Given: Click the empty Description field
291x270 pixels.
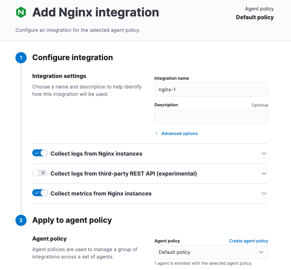Looking at the screenshot, I should [211, 116].
